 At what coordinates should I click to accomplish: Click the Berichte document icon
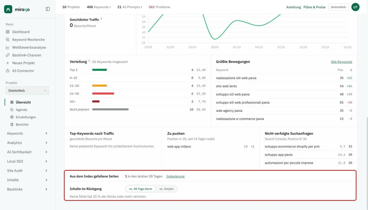coord(12,125)
